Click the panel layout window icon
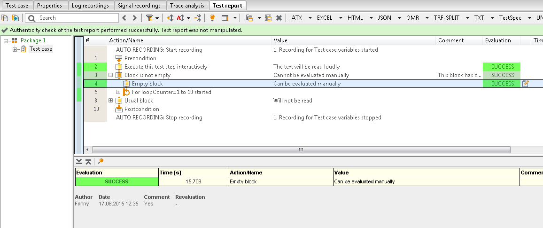 tap(225, 18)
